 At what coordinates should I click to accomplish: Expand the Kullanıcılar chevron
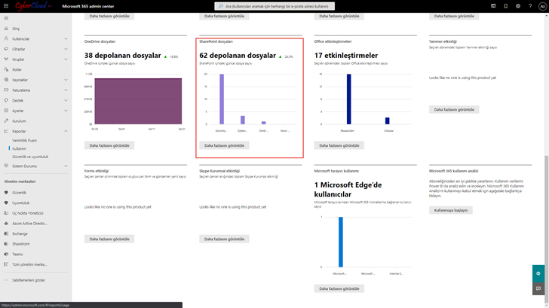tap(66, 39)
